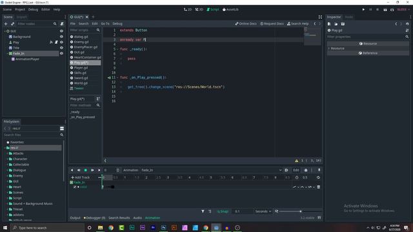Viewport: 413px width, 232px height.
Task: Pin the animation editor
Action: click(319, 170)
